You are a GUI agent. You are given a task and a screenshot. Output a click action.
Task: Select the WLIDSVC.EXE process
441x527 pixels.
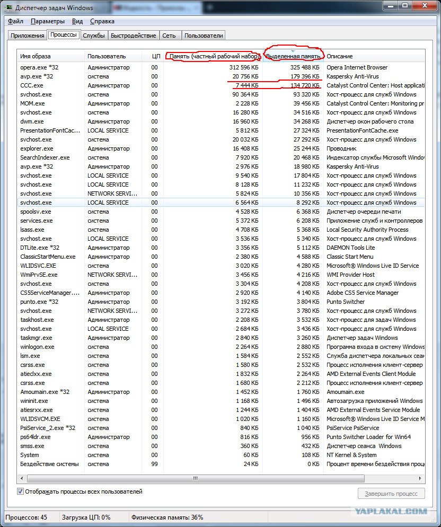221,266
